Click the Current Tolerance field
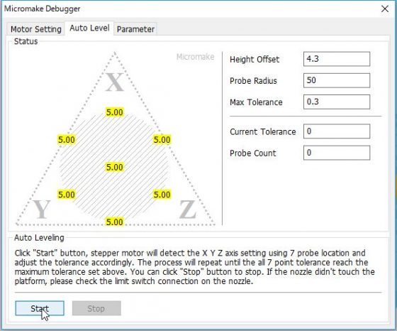The image size is (397, 331). pyautogui.click(x=337, y=131)
